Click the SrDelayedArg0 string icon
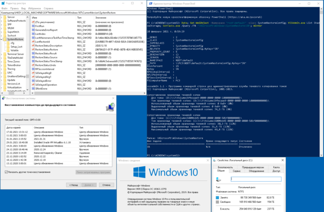 coord(33,73)
